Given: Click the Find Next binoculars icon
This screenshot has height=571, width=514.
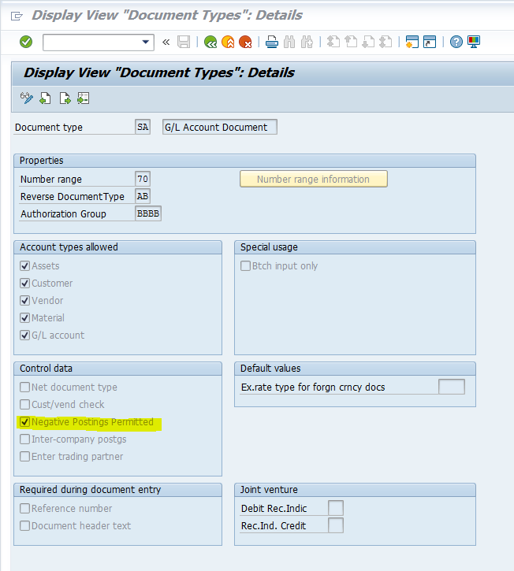Looking at the screenshot, I should [x=307, y=43].
